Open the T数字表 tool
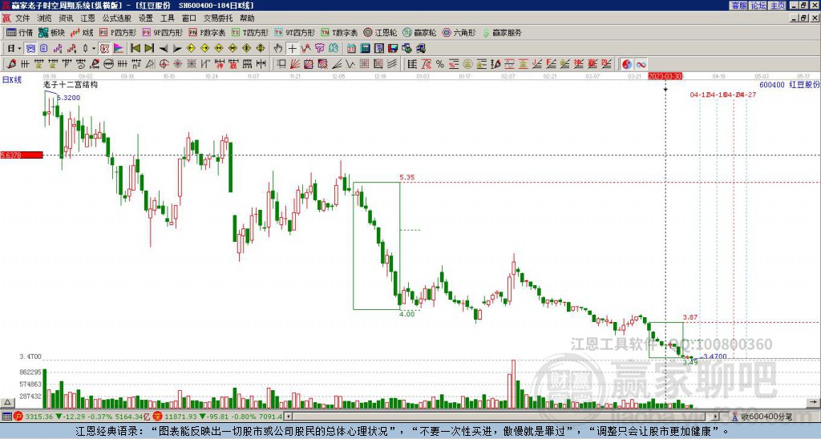 pos(339,33)
